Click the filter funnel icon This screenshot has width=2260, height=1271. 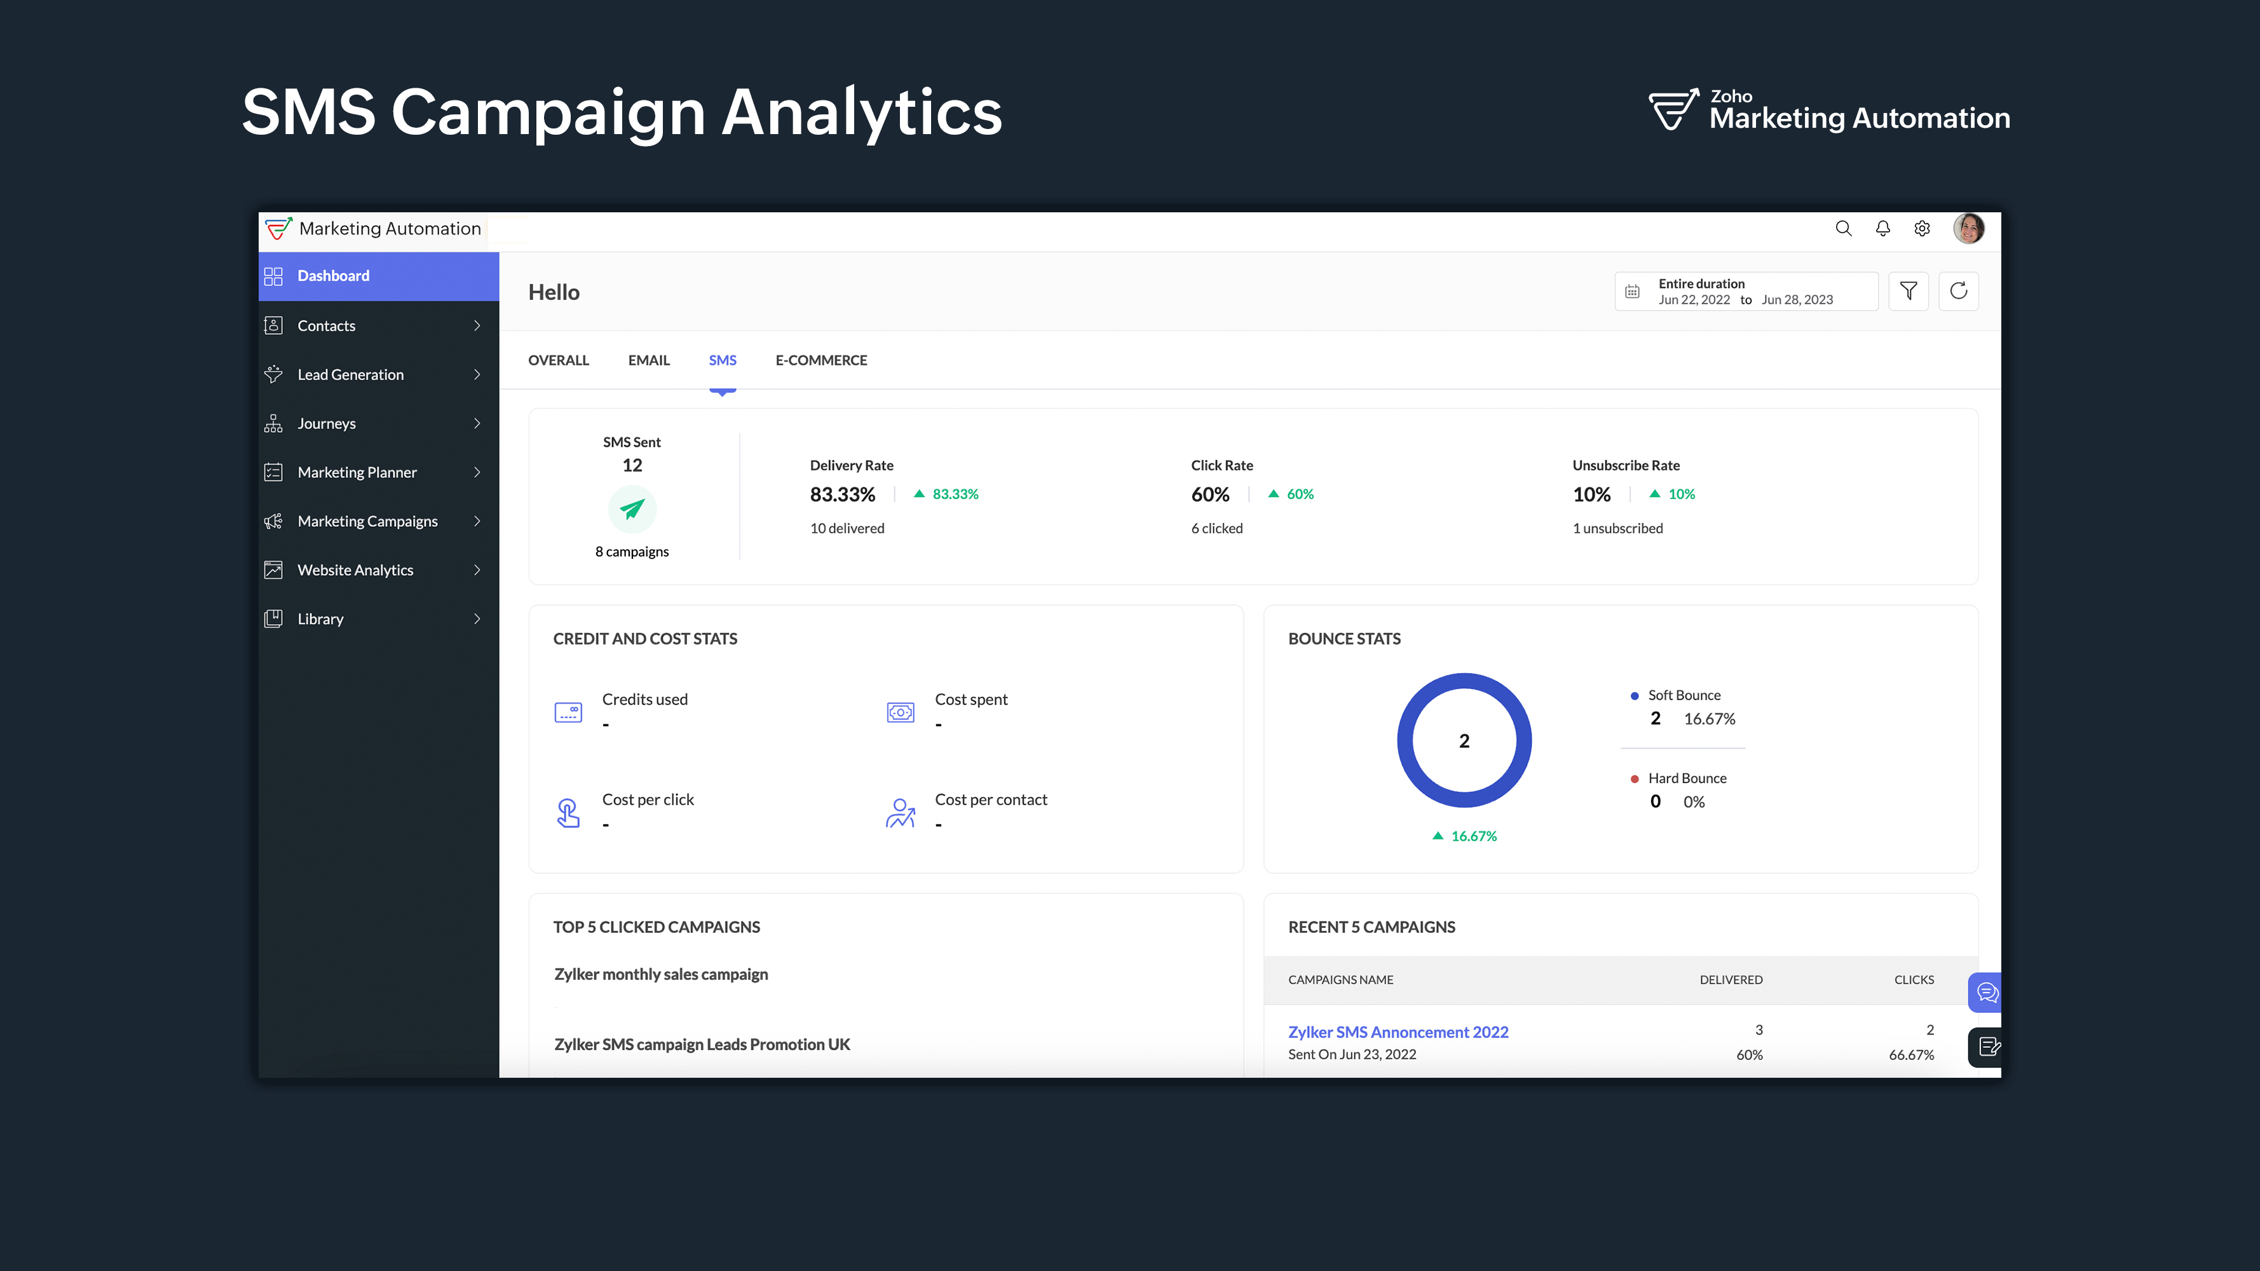click(1908, 291)
